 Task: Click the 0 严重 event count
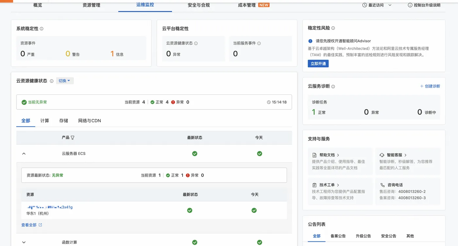pyautogui.click(x=27, y=54)
